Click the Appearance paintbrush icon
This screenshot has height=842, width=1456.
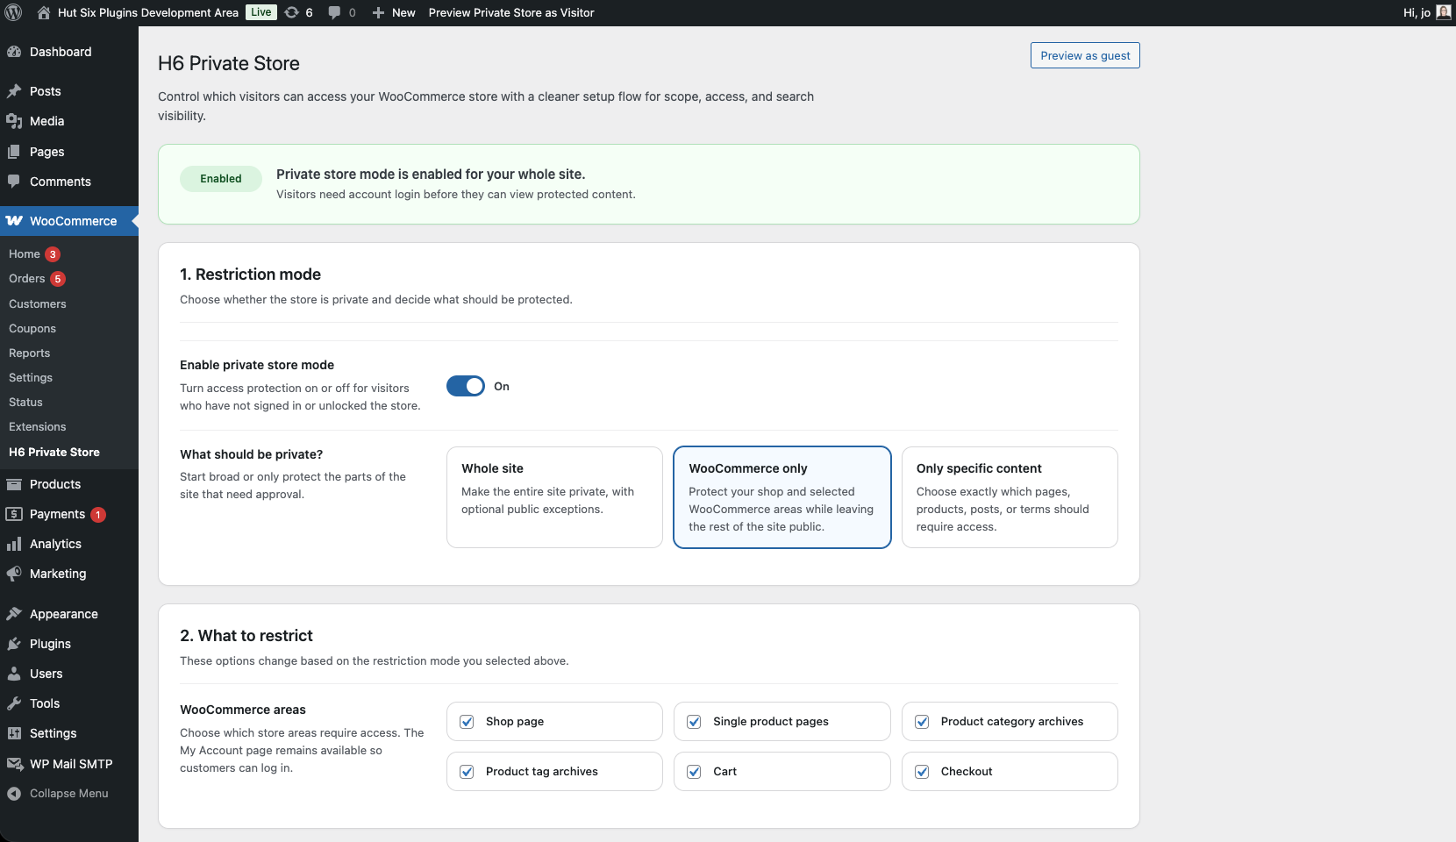click(x=14, y=614)
